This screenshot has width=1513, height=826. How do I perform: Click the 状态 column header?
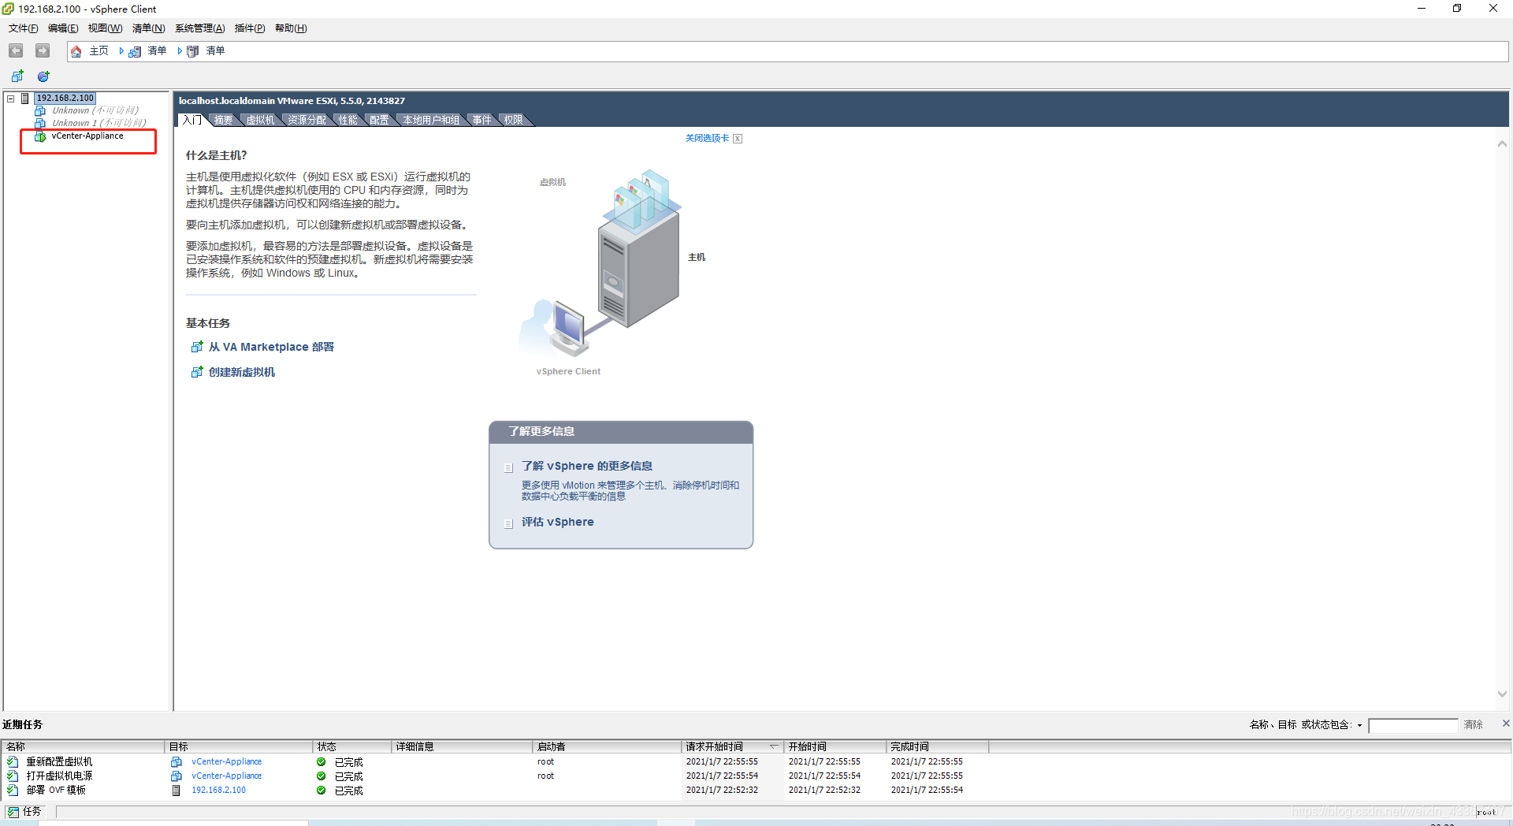[x=352, y=746]
